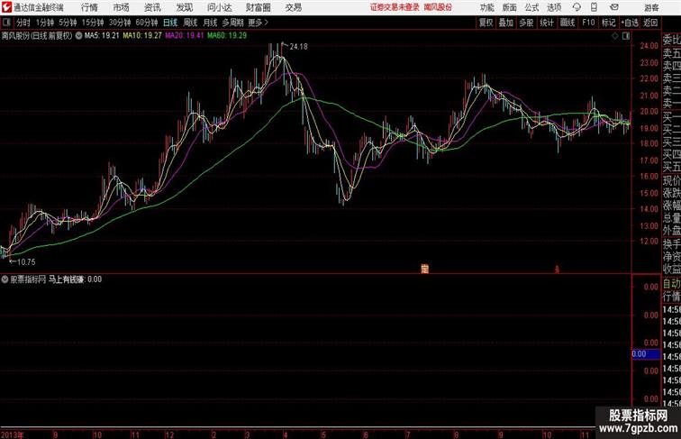Click the 统计 button
The width and height of the screenshot is (681, 439).
(547, 23)
